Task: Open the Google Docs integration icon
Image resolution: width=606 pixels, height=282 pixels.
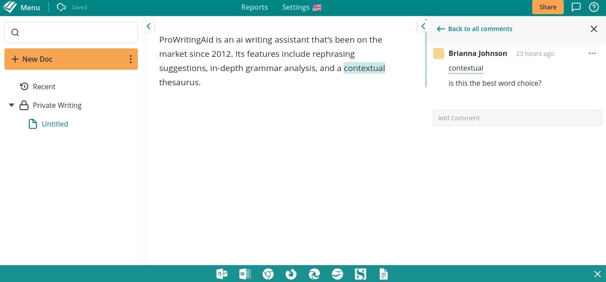Action: [x=384, y=274]
